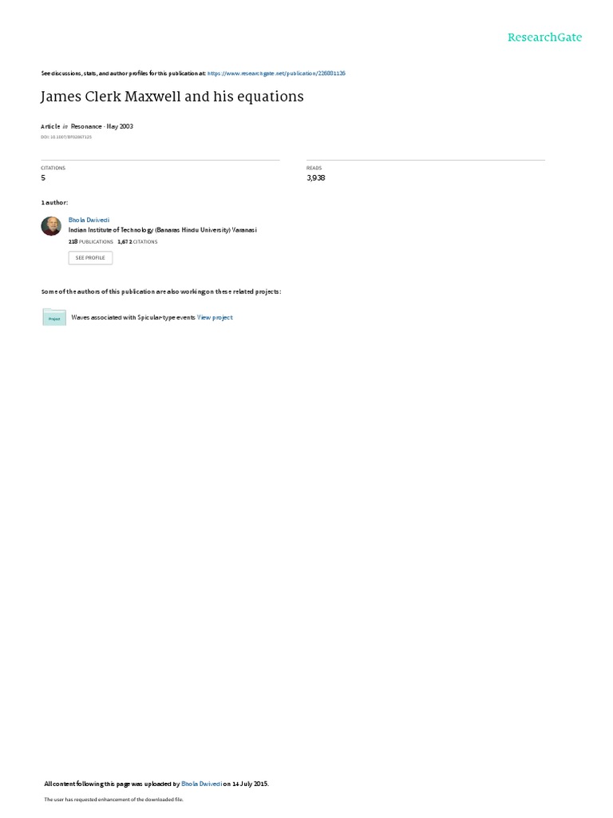Open Bhola Dwivedi author link near photo
The image size is (613, 818).
89,220
